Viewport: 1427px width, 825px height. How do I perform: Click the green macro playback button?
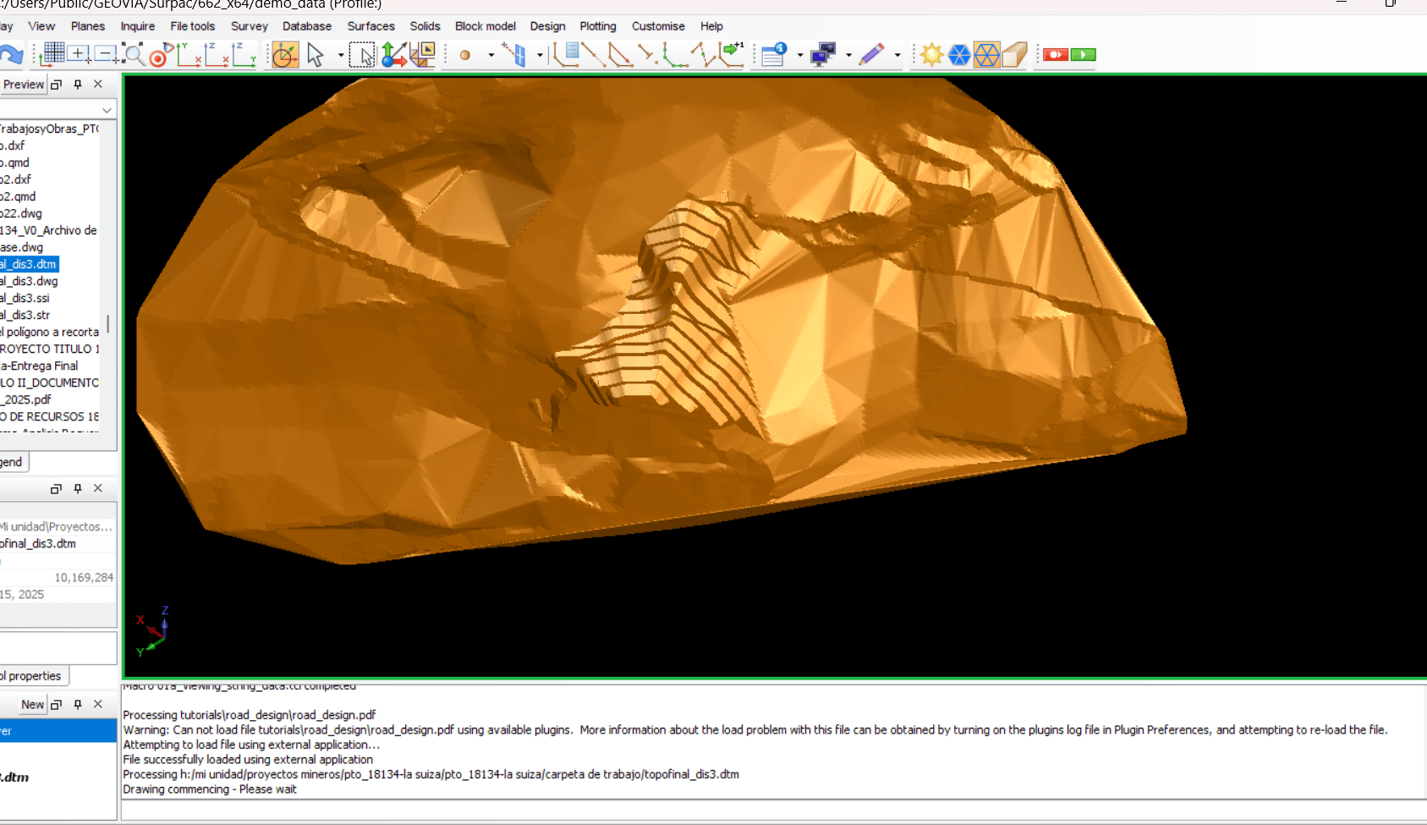click(x=1083, y=55)
